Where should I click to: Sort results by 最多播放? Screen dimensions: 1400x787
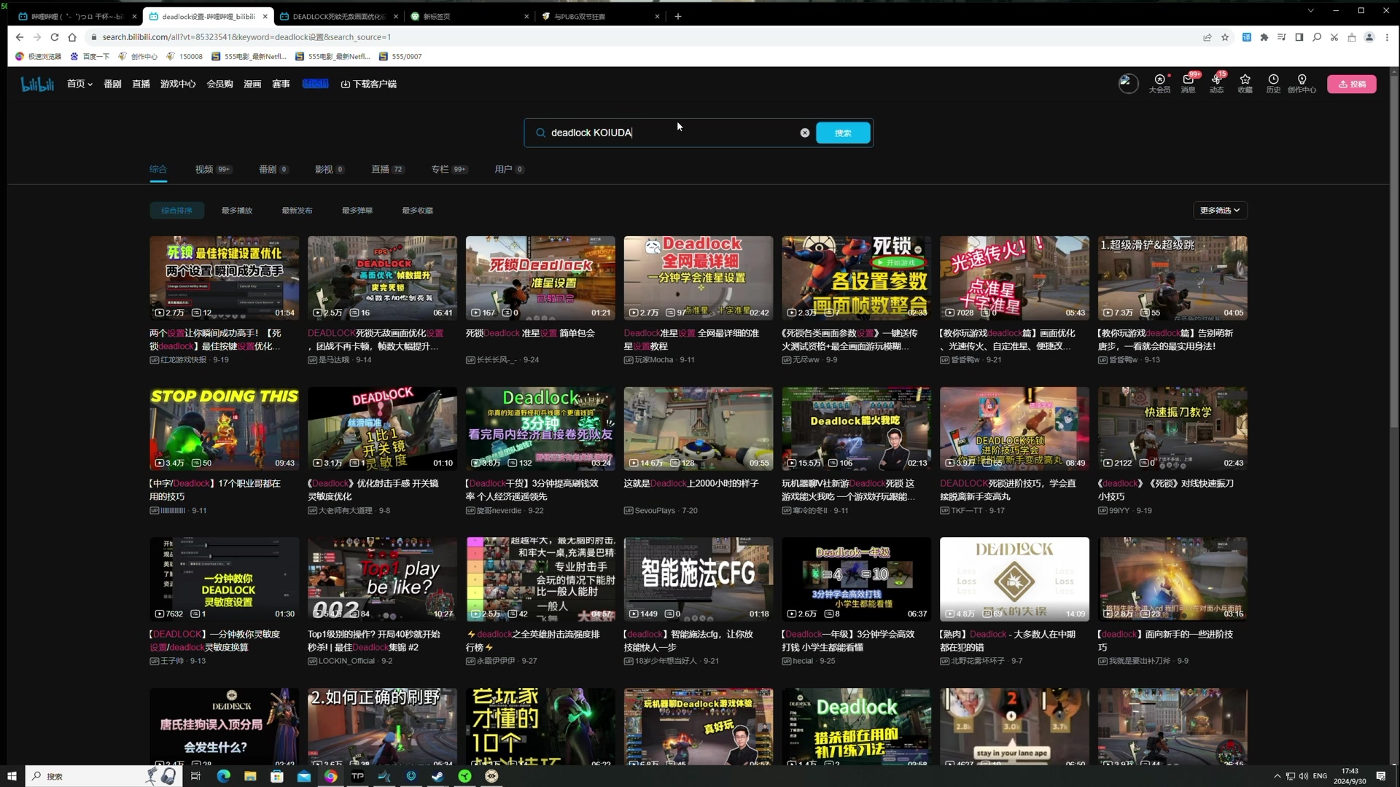click(x=236, y=211)
